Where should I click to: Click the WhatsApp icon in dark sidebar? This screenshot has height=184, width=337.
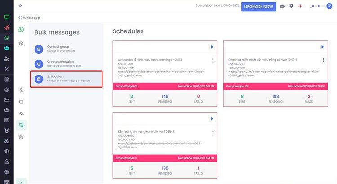(x=7, y=38)
